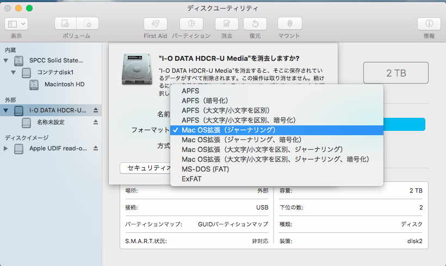
Task: Collapse the SPCC Solid State disk tree
Action: point(5,60)
